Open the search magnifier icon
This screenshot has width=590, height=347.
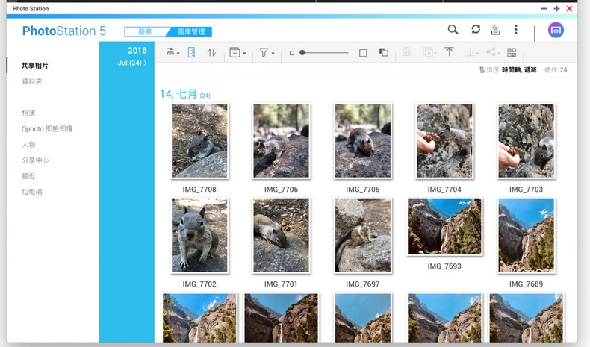tap(453, 29)
